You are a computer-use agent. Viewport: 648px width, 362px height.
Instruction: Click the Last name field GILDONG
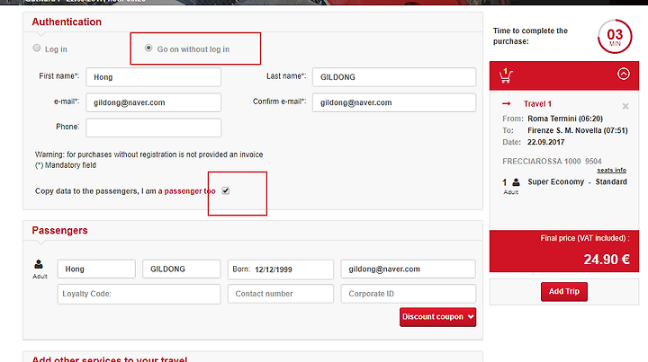coord(394,77)
